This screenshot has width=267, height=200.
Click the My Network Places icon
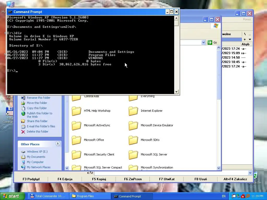click(x=23, y=167)
